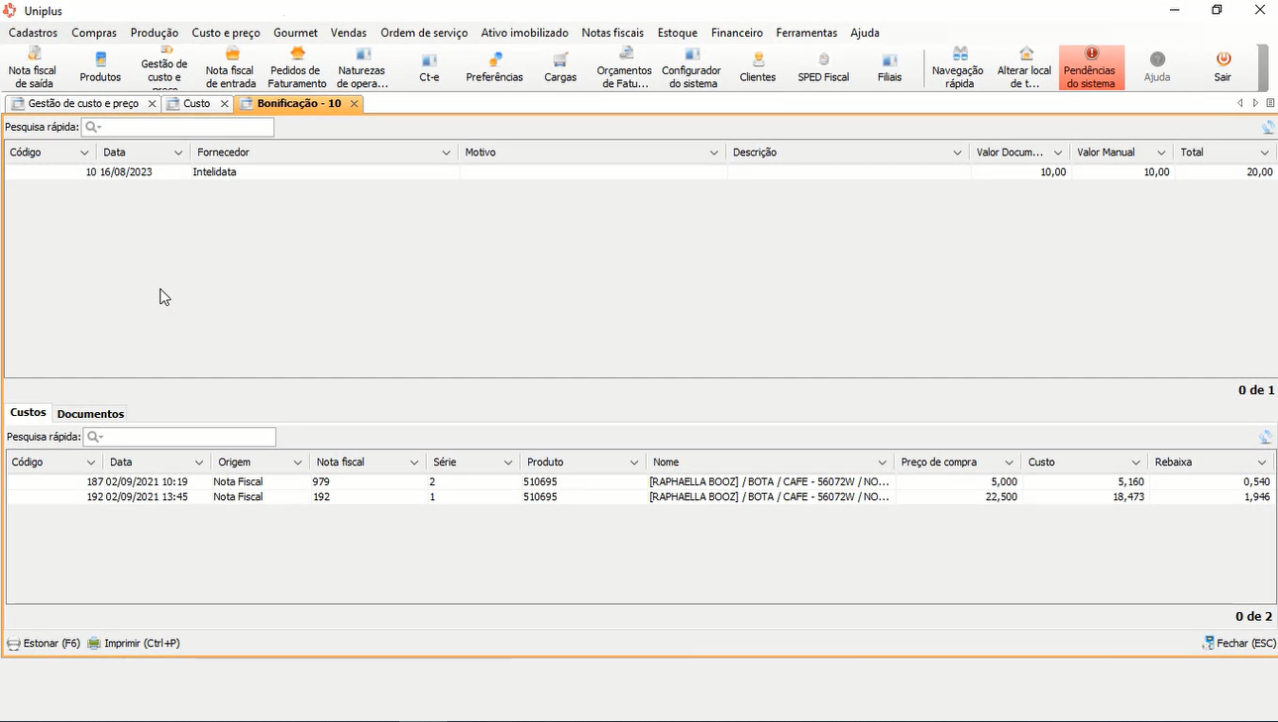Click the Sair power icon
Viewport: 1278px width, 722px height.
click(x=1223, y=67)
